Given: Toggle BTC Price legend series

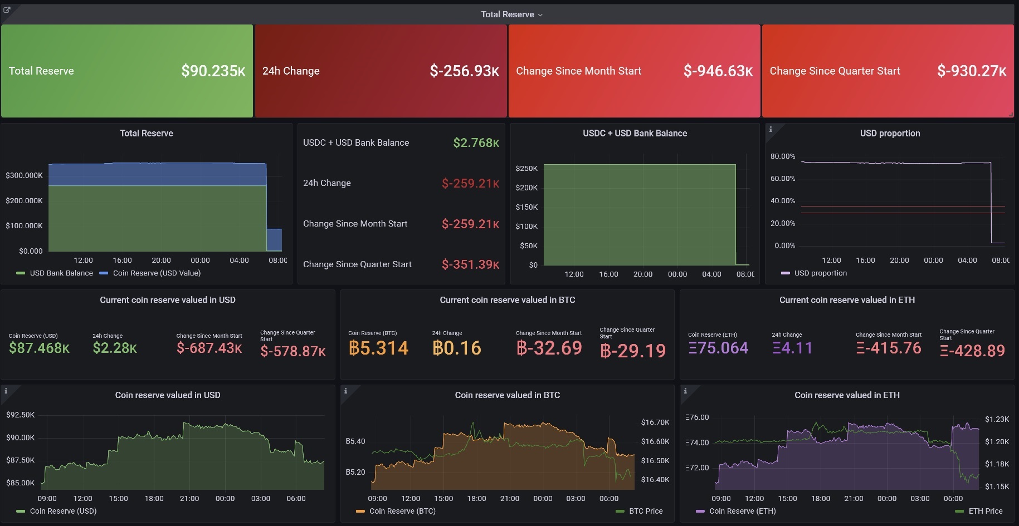Looking at the screenshot, I should pos(646,511).
